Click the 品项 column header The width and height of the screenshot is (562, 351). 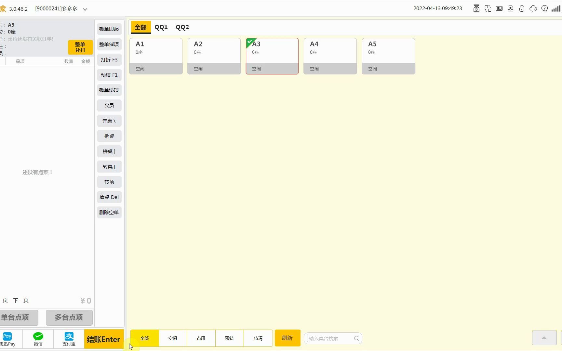20,61
